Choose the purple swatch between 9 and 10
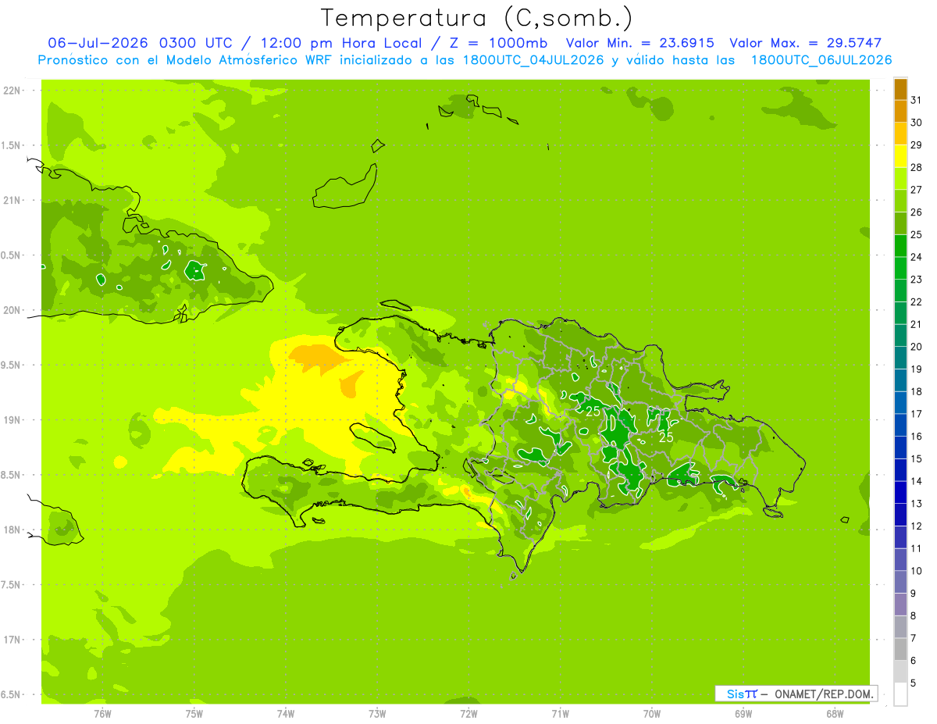The image size is (937, 724). [x=900, y=582]
